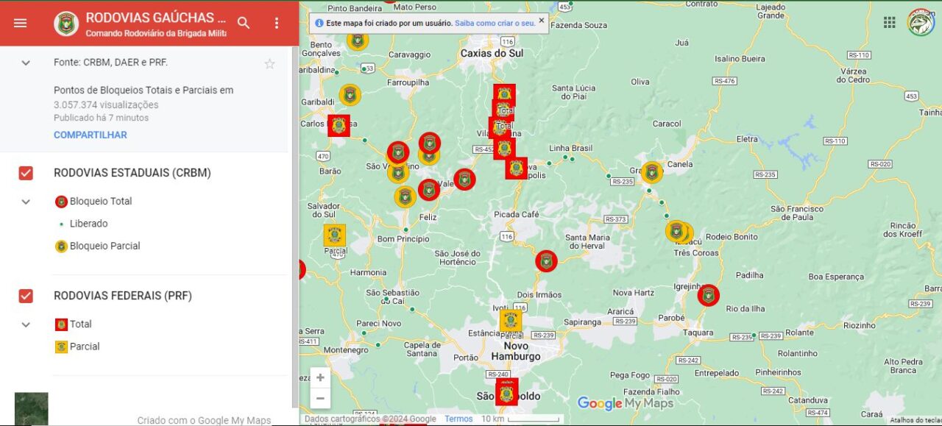Select 'Bloqueio Parcial' legend entry

click(97, 246)
